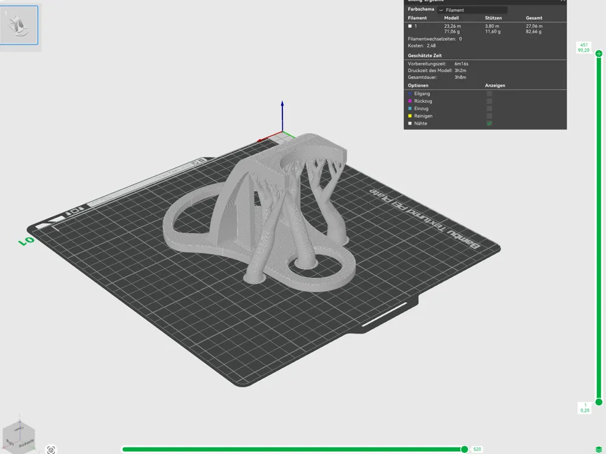Click the Geschätzte Zeit heading

coord(425,56)
